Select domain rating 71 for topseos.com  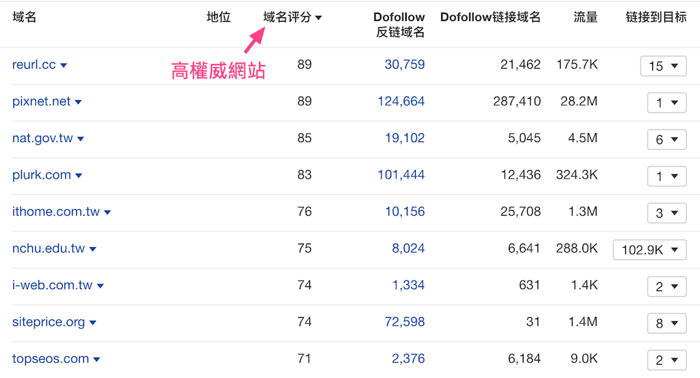304,359
